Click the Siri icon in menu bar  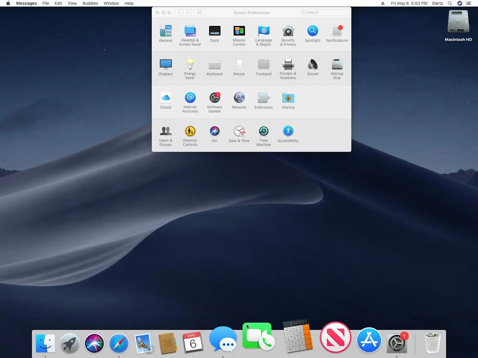(x=460, y=3)
